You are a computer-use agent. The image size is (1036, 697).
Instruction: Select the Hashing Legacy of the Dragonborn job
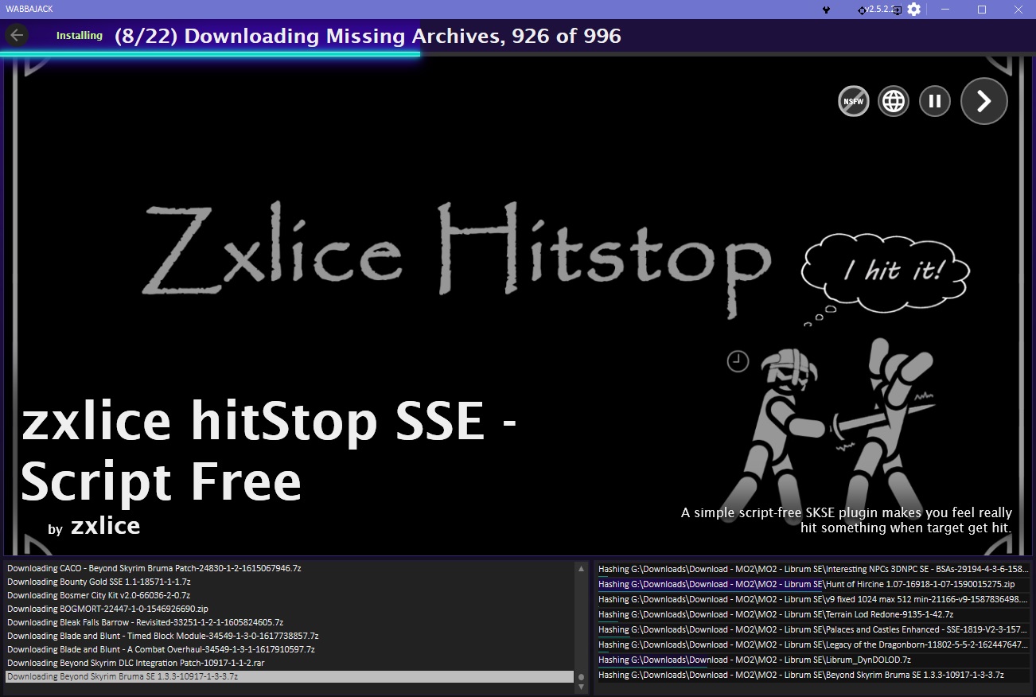tap(813, 644)
